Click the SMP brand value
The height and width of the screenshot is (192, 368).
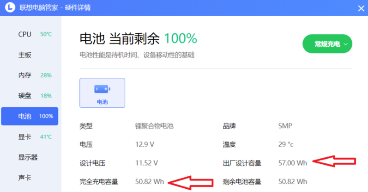tap(285, 126)
